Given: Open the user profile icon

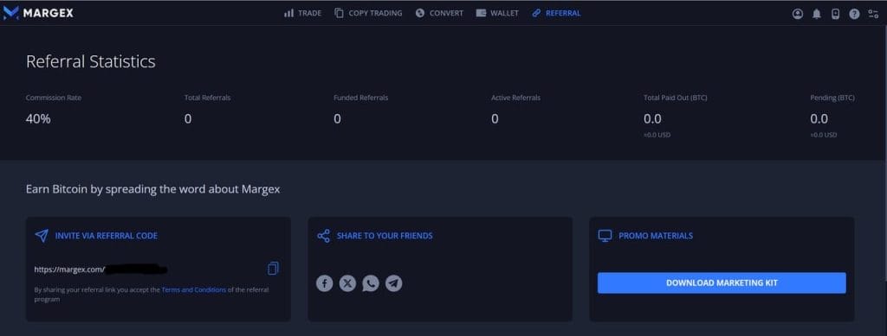Looking at the screenshot, I should pos(798,14).
